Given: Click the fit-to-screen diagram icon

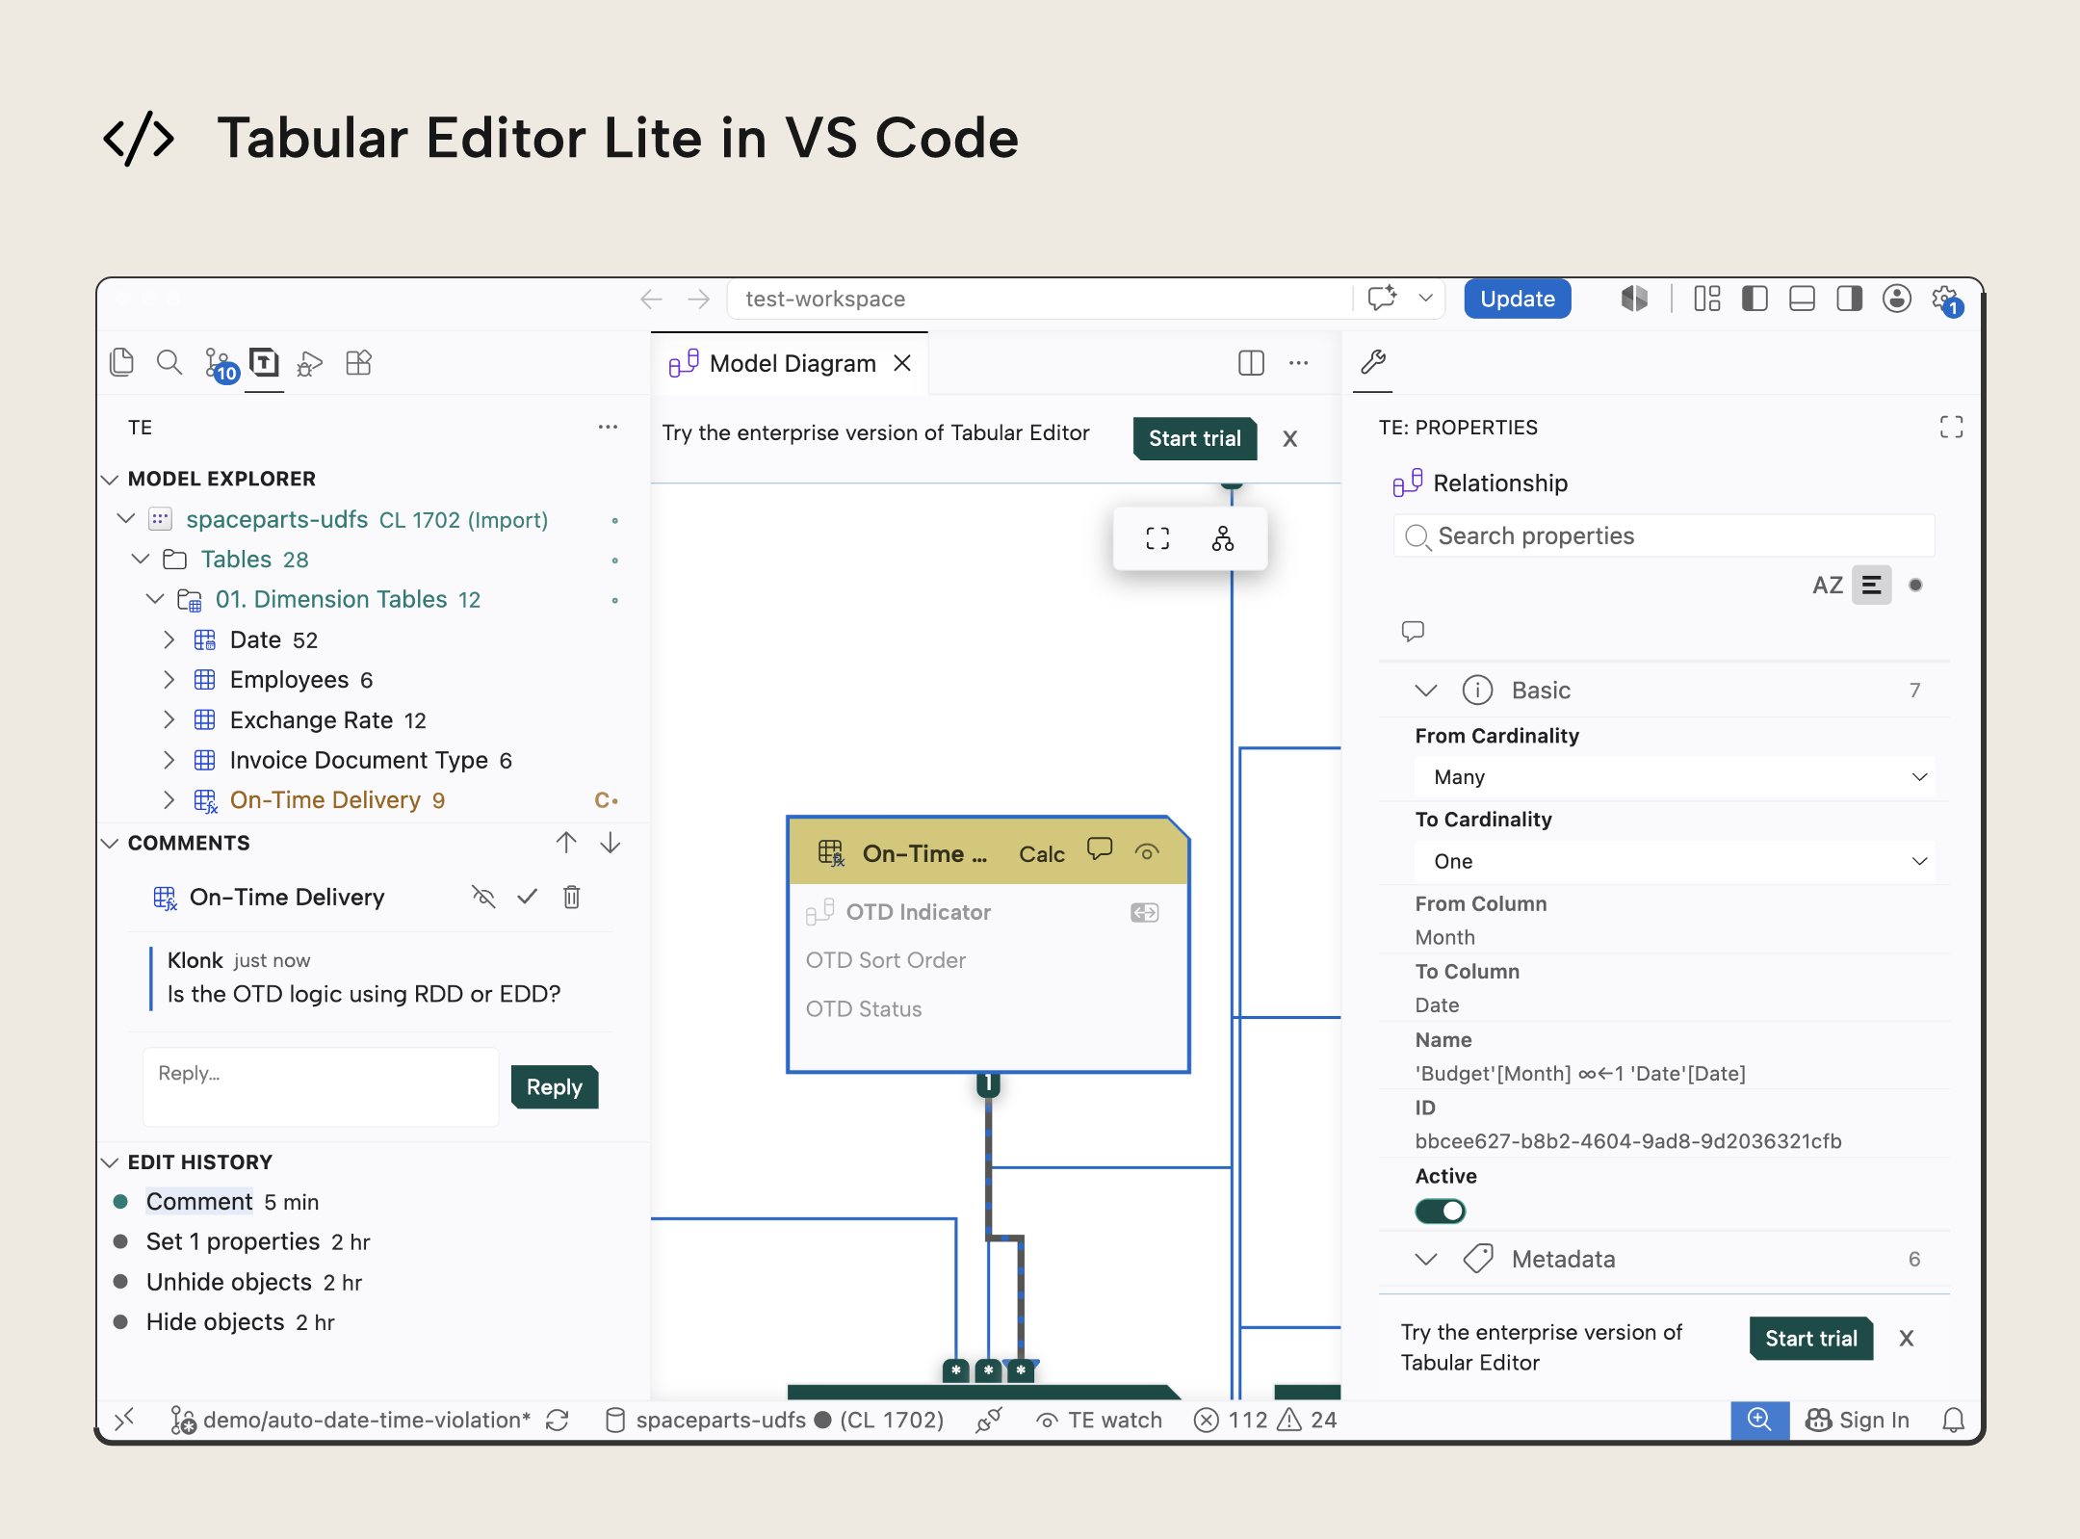Looking at the screenshot, I should (x=1157, y=538).
